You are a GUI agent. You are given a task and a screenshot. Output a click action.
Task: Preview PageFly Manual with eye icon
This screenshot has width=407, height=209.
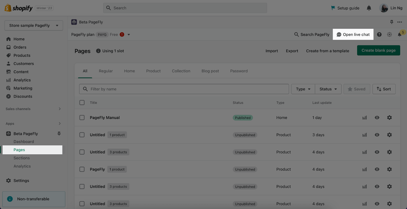(377, 118)
